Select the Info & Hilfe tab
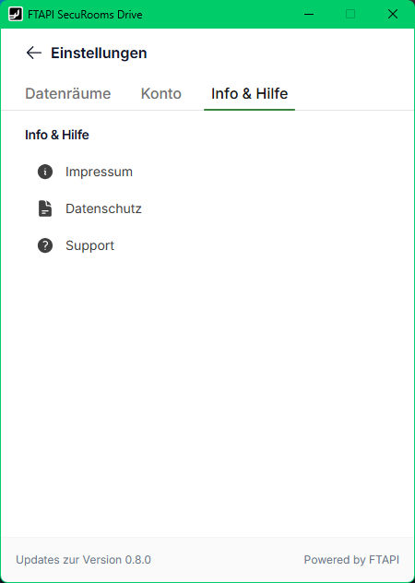Viewport: 415px width, 583px height. (250, 93)
